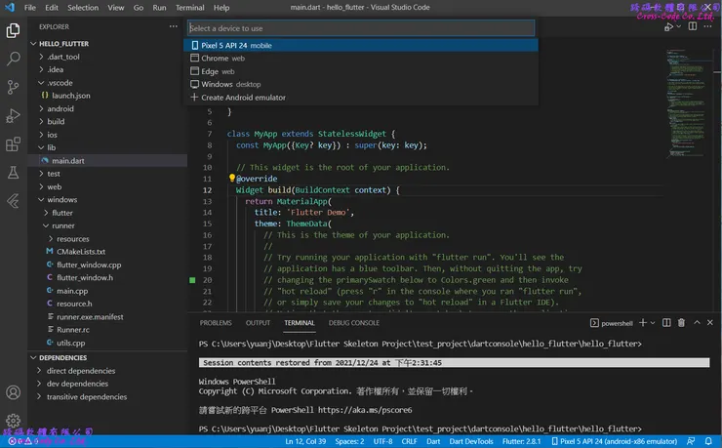Open the Run and Debug view
The width and height of the screenshot is (722, 448).
click(x=14, y=116)
